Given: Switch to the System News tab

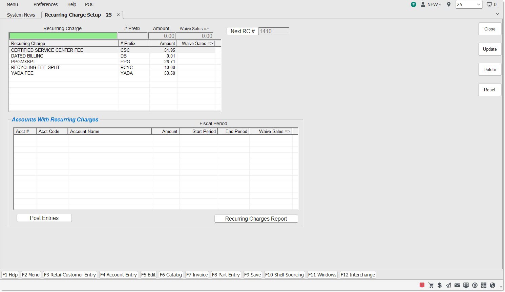Looking at the screenshot, I should tap(21, 15).
